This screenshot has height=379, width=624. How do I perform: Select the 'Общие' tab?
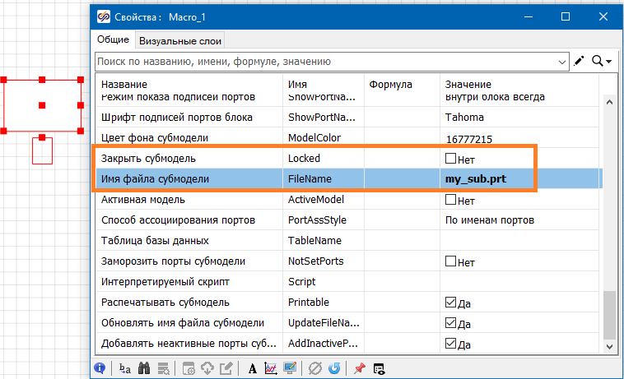point(113,39)
